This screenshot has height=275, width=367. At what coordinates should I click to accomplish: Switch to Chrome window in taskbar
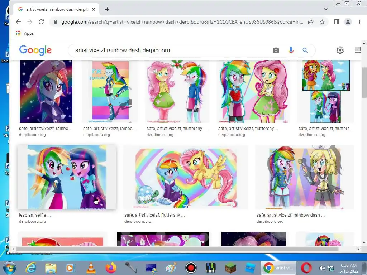[x=278, y=268]
